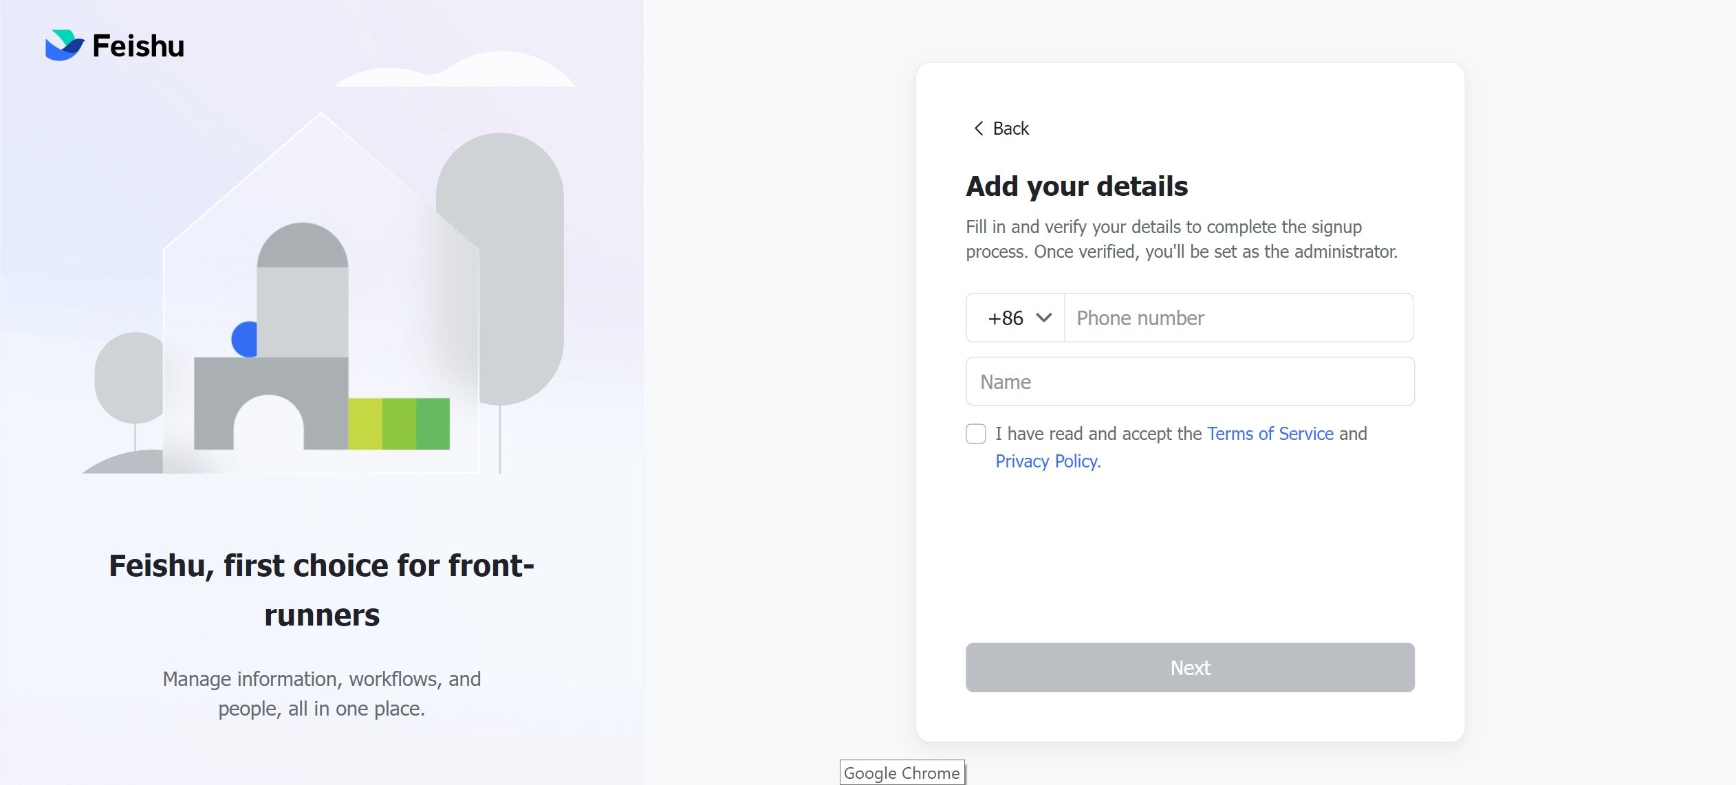1736x785 pixels.
Task: Expand the phone prefix selection list
Action: 1015,318
